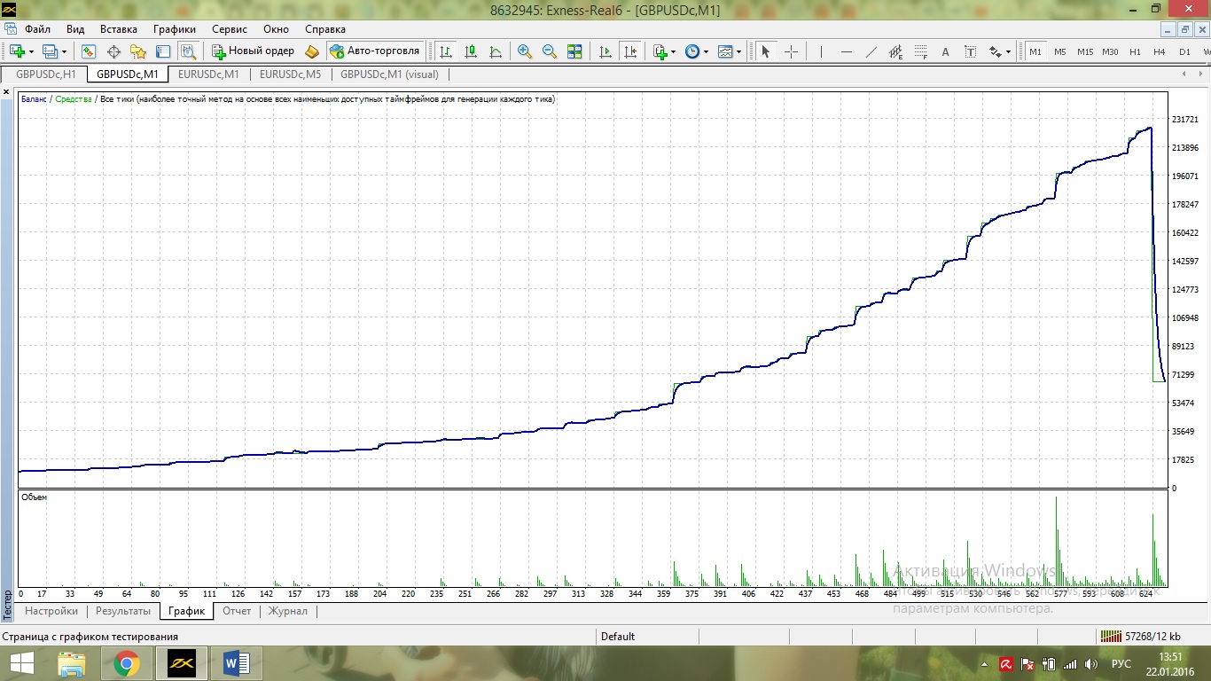Open the GBPUSDc,M1 (visual) tab
Viewport: 1211px width, 681px height.
pyautogui.click(x=389, y=74)
